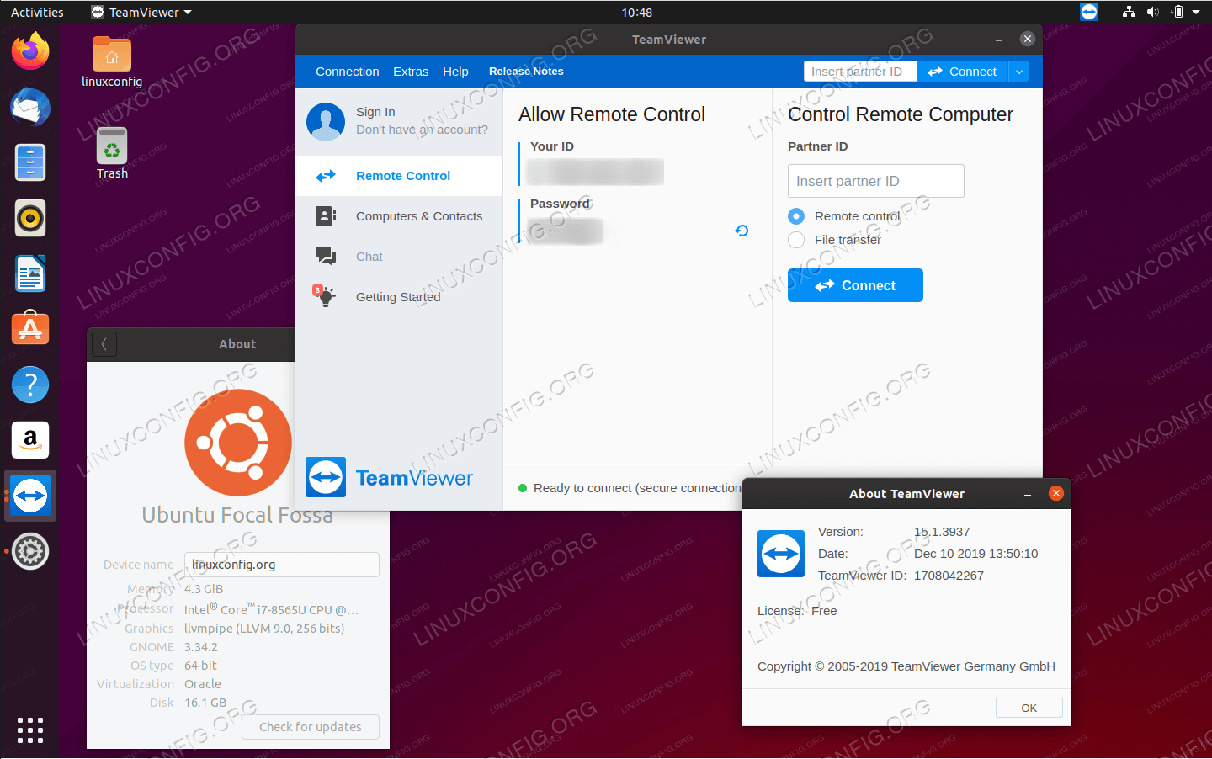Click the Getting Started lightbulb icon
Image resolution: width=1212 pixels, height=759 pixels.
pyautogui.click(x=325, y=296)
